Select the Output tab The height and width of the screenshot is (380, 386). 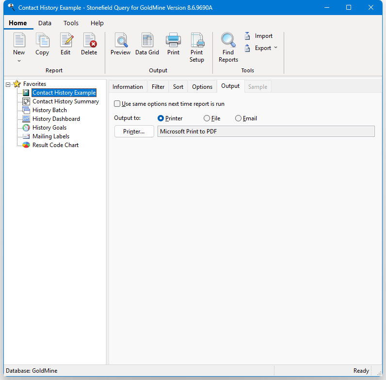[x=230, y=86]
